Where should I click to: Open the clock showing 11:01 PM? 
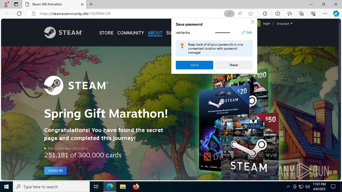(319, 187)
